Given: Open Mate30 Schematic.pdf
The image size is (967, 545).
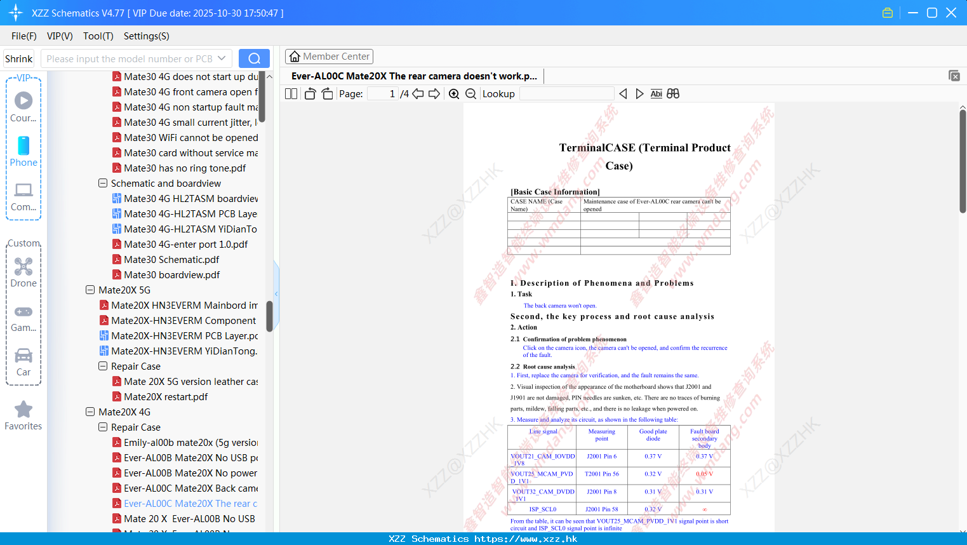Looking at the screenshot, I should [171, 259].
